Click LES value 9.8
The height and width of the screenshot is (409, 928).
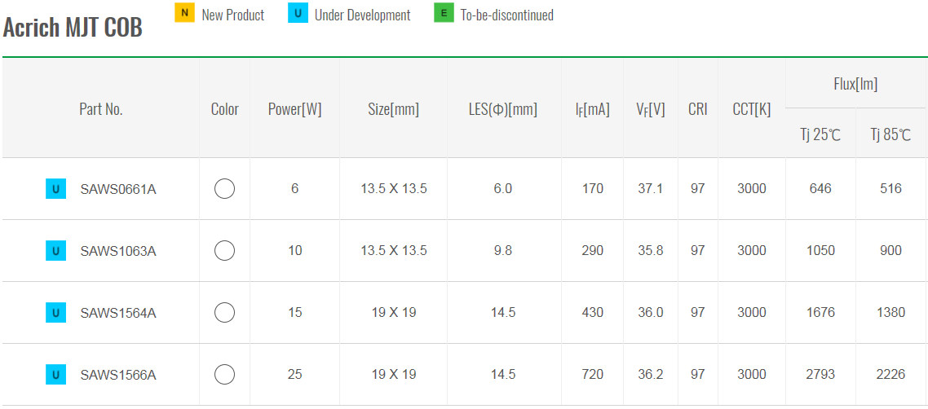pos(503,251)
